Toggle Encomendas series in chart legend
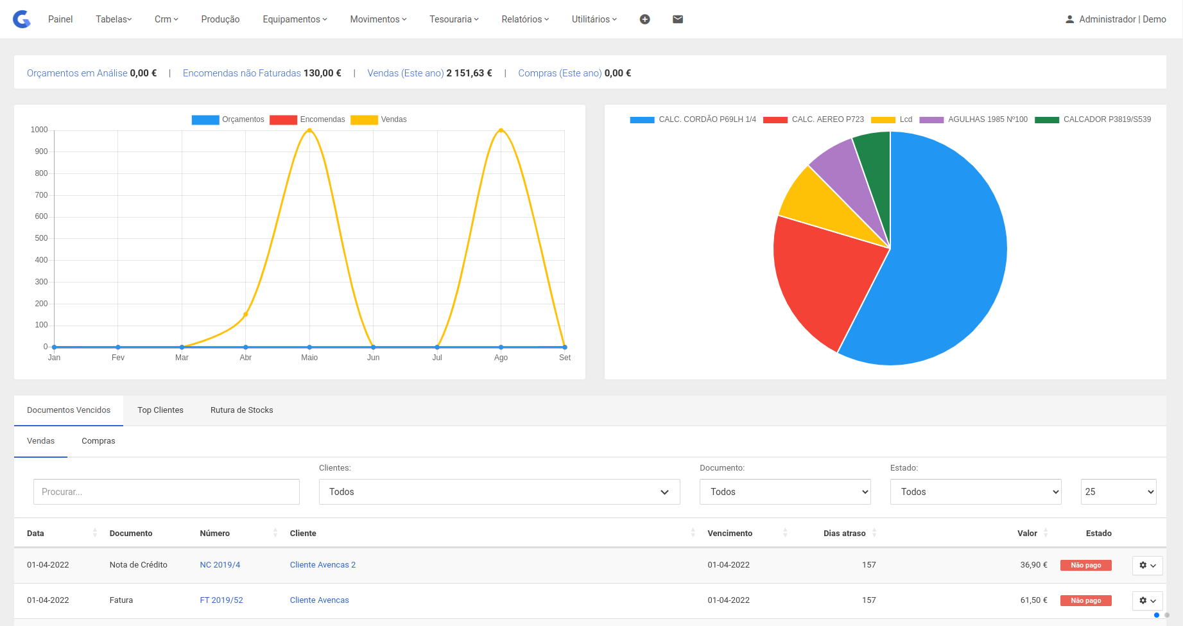Image resolution: width=1183 pixels, height=626 pixels. (283, 120)
